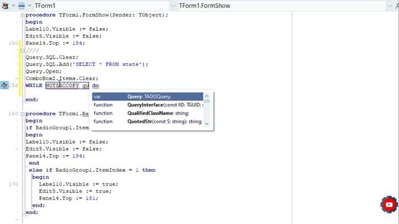Click on 'ComboBox2.Items.Clear;' line

coord(62,78)
